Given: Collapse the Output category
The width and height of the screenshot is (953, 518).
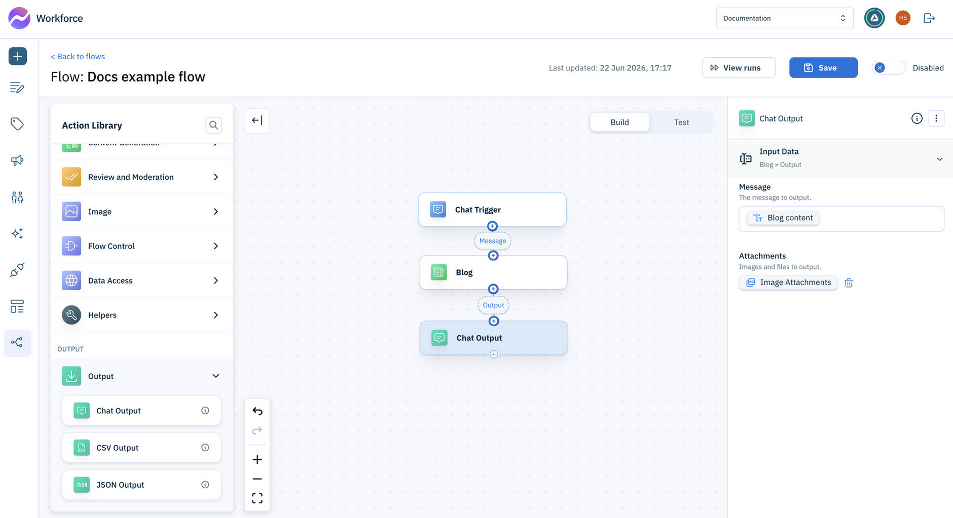Looking at the screenshot, I should [x=142, y=376].
